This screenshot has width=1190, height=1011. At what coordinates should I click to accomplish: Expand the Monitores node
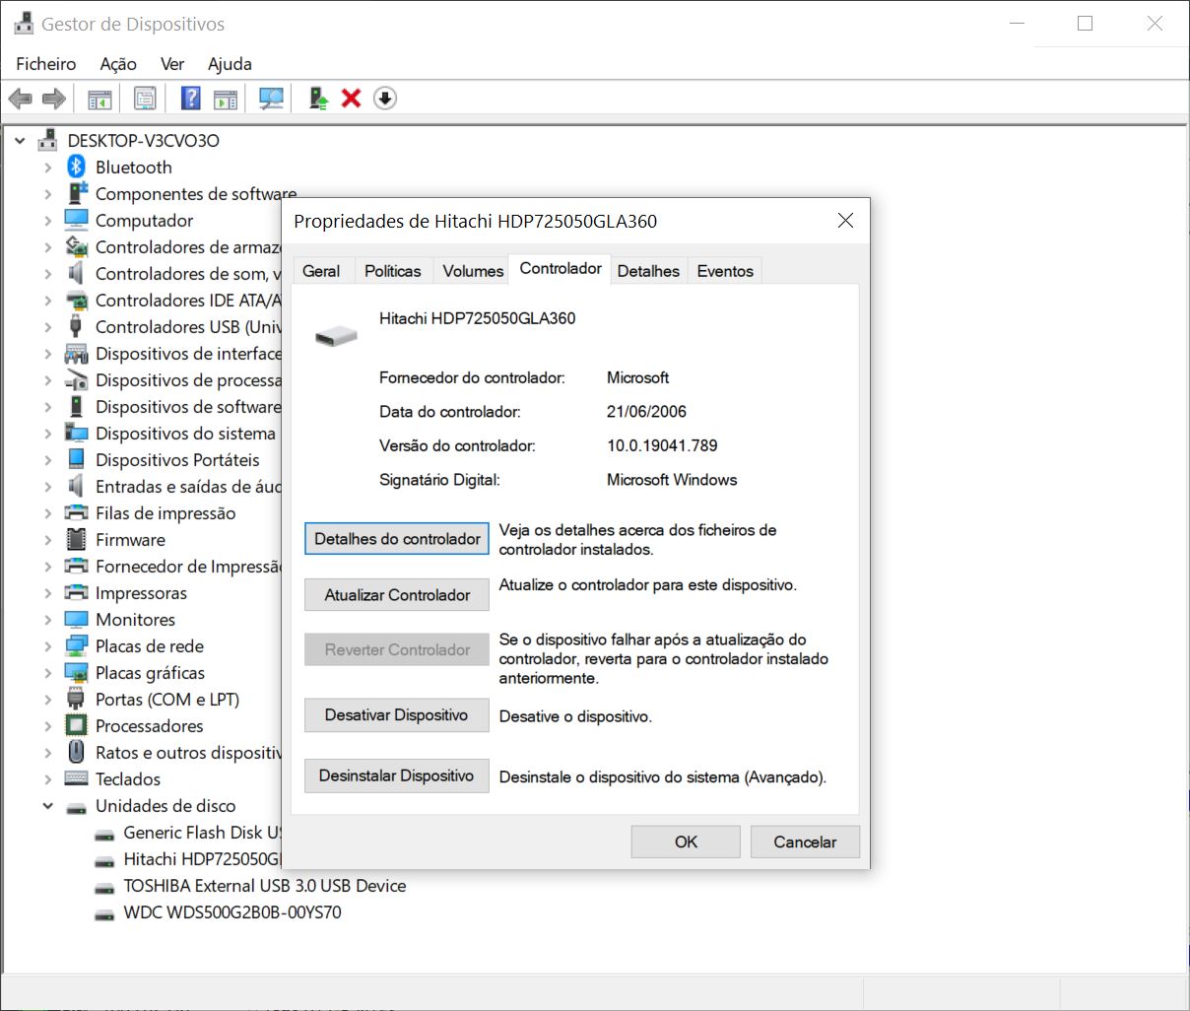pos(47,620)
